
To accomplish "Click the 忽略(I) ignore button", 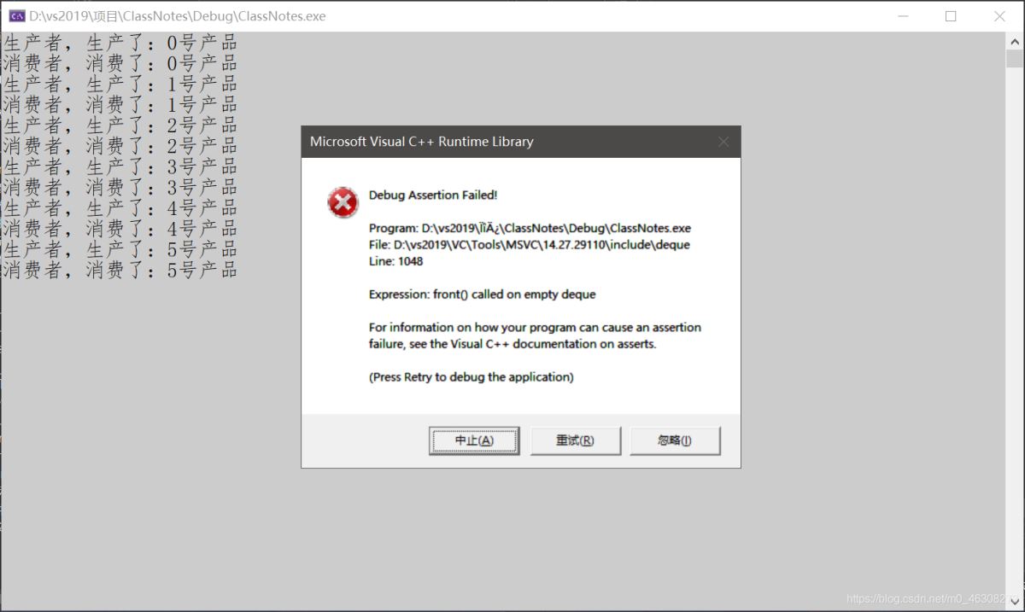I will pyautogui.click(x=675, y=440).
